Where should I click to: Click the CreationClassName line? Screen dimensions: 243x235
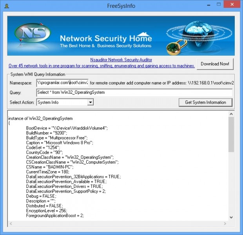click(70, 157)
